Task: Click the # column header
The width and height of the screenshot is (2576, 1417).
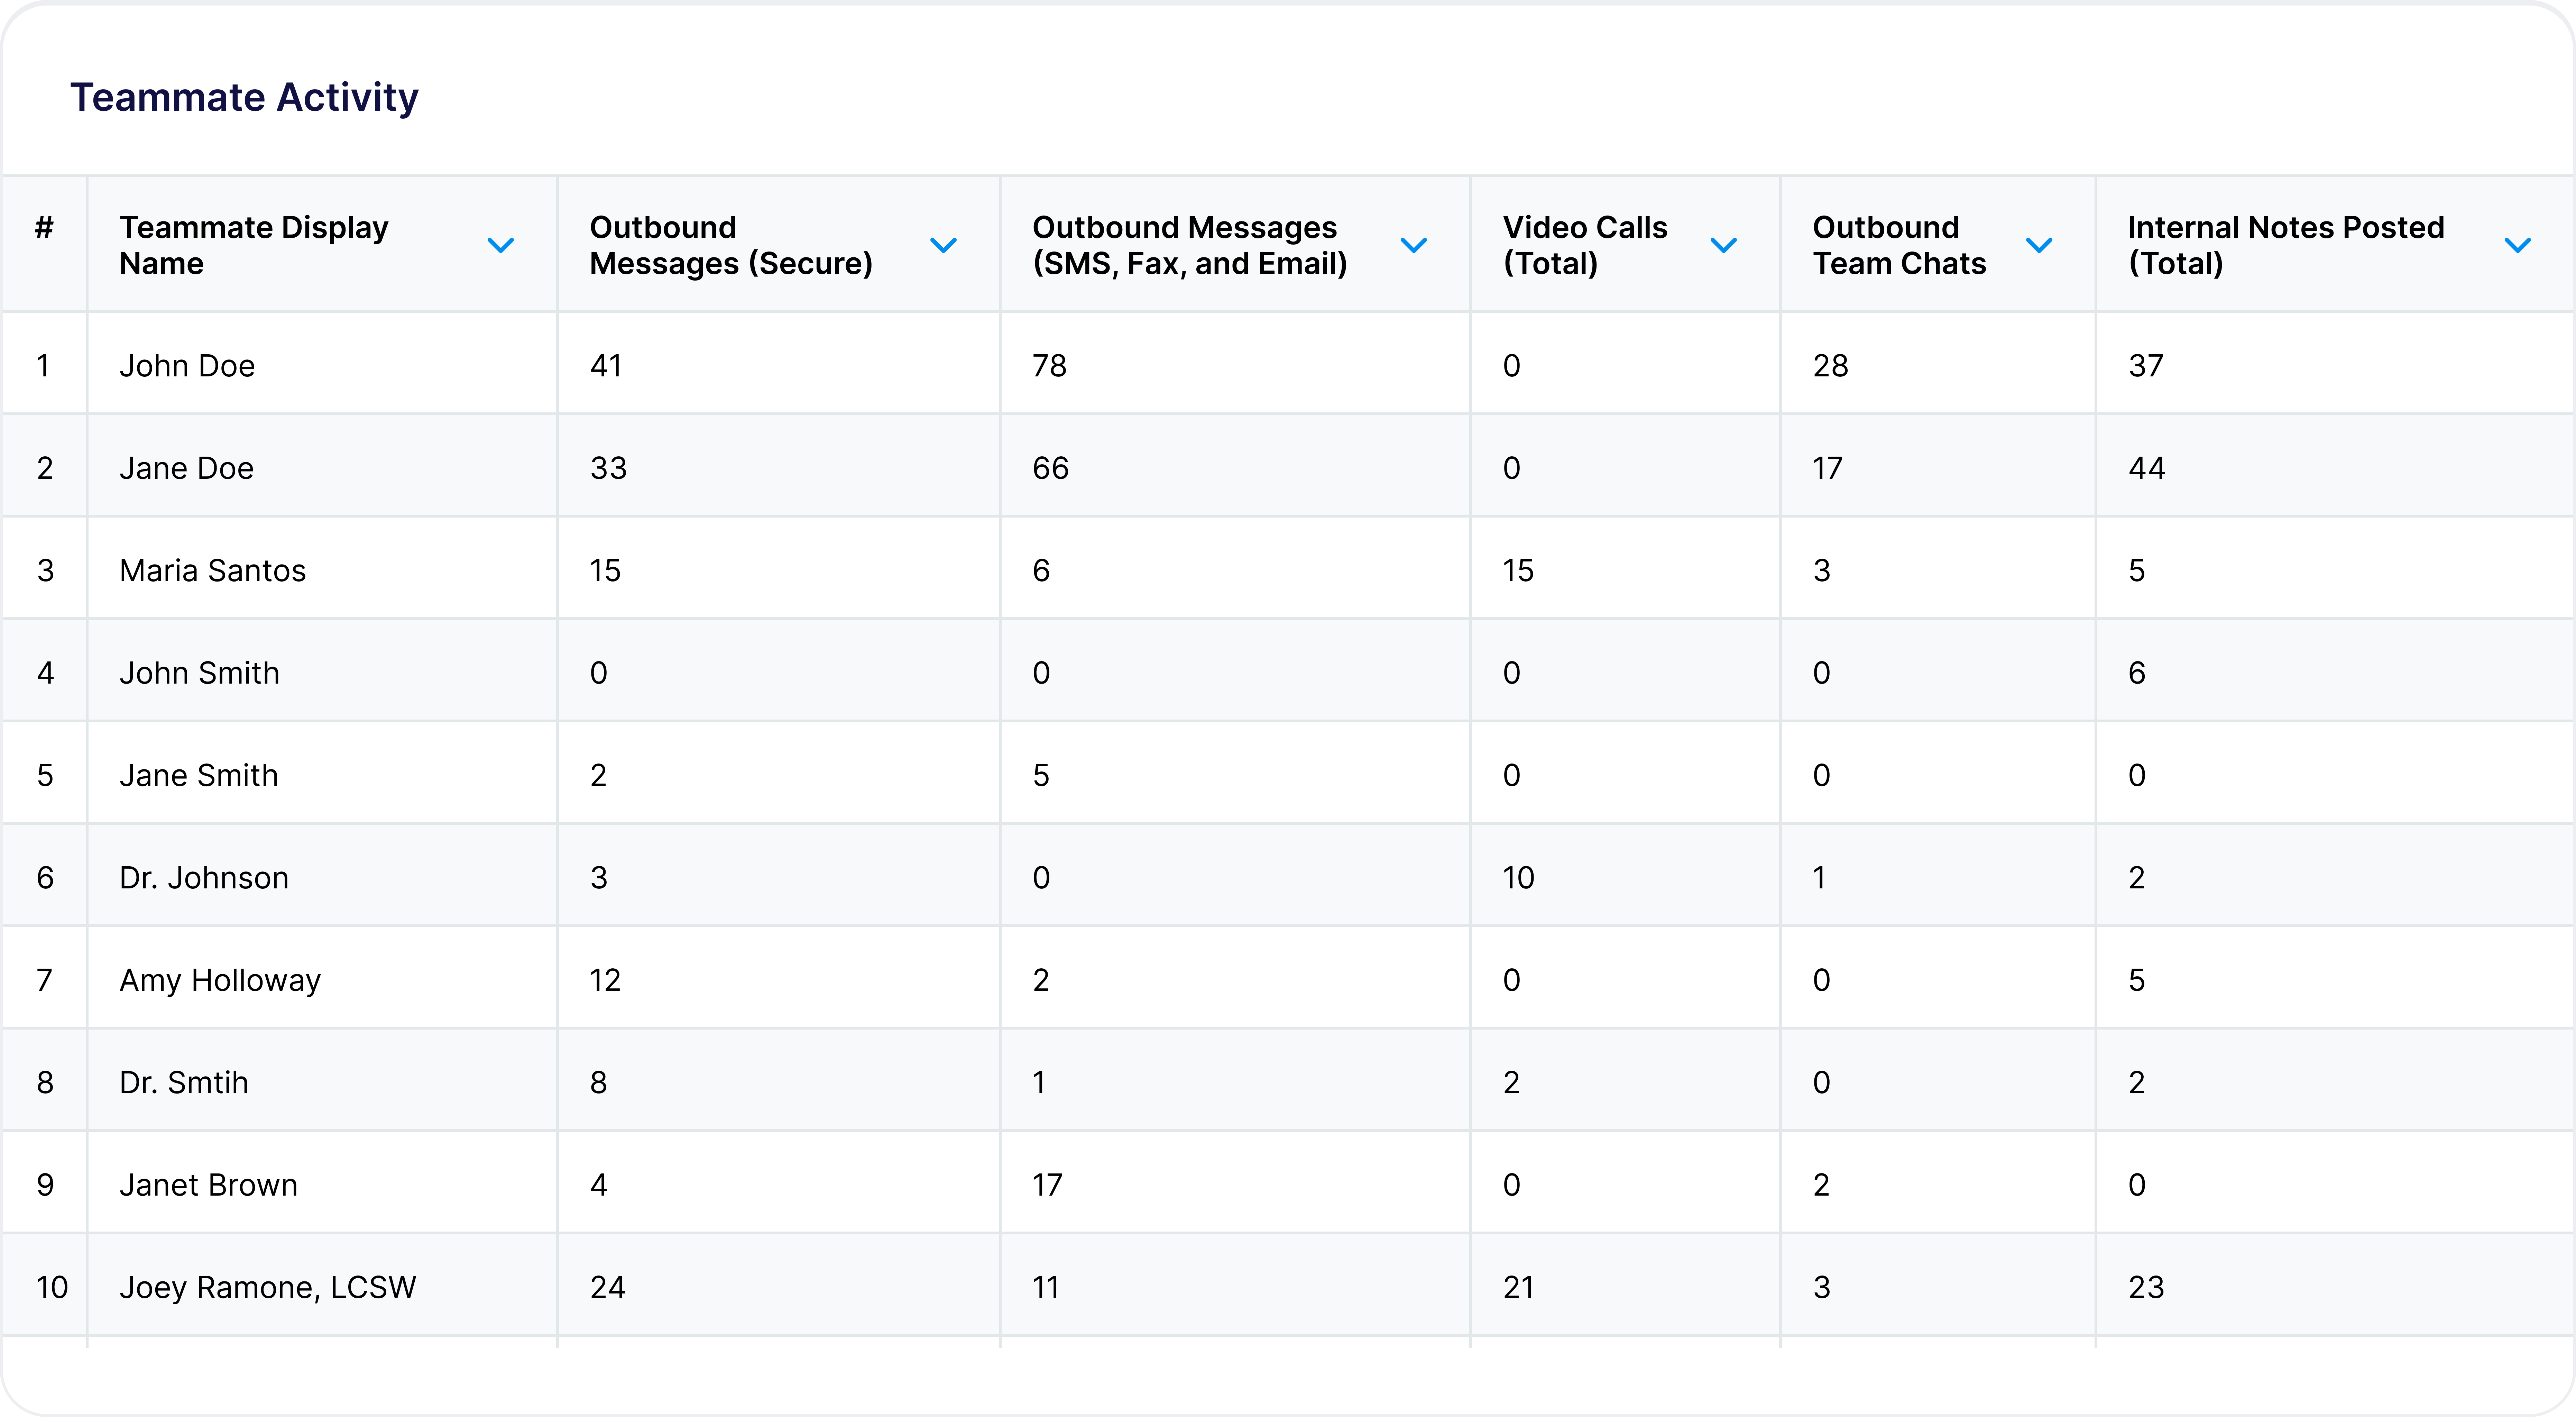Action: coord(44,228)
